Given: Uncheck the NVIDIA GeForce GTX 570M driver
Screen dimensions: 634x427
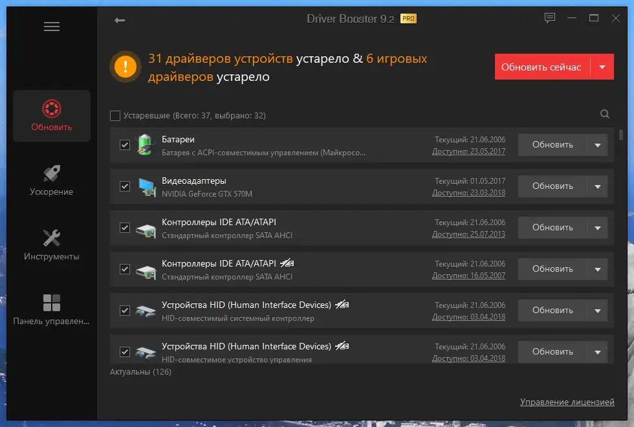Looking at the screenshot, I should pyautogui.click(x=124, y=186).
